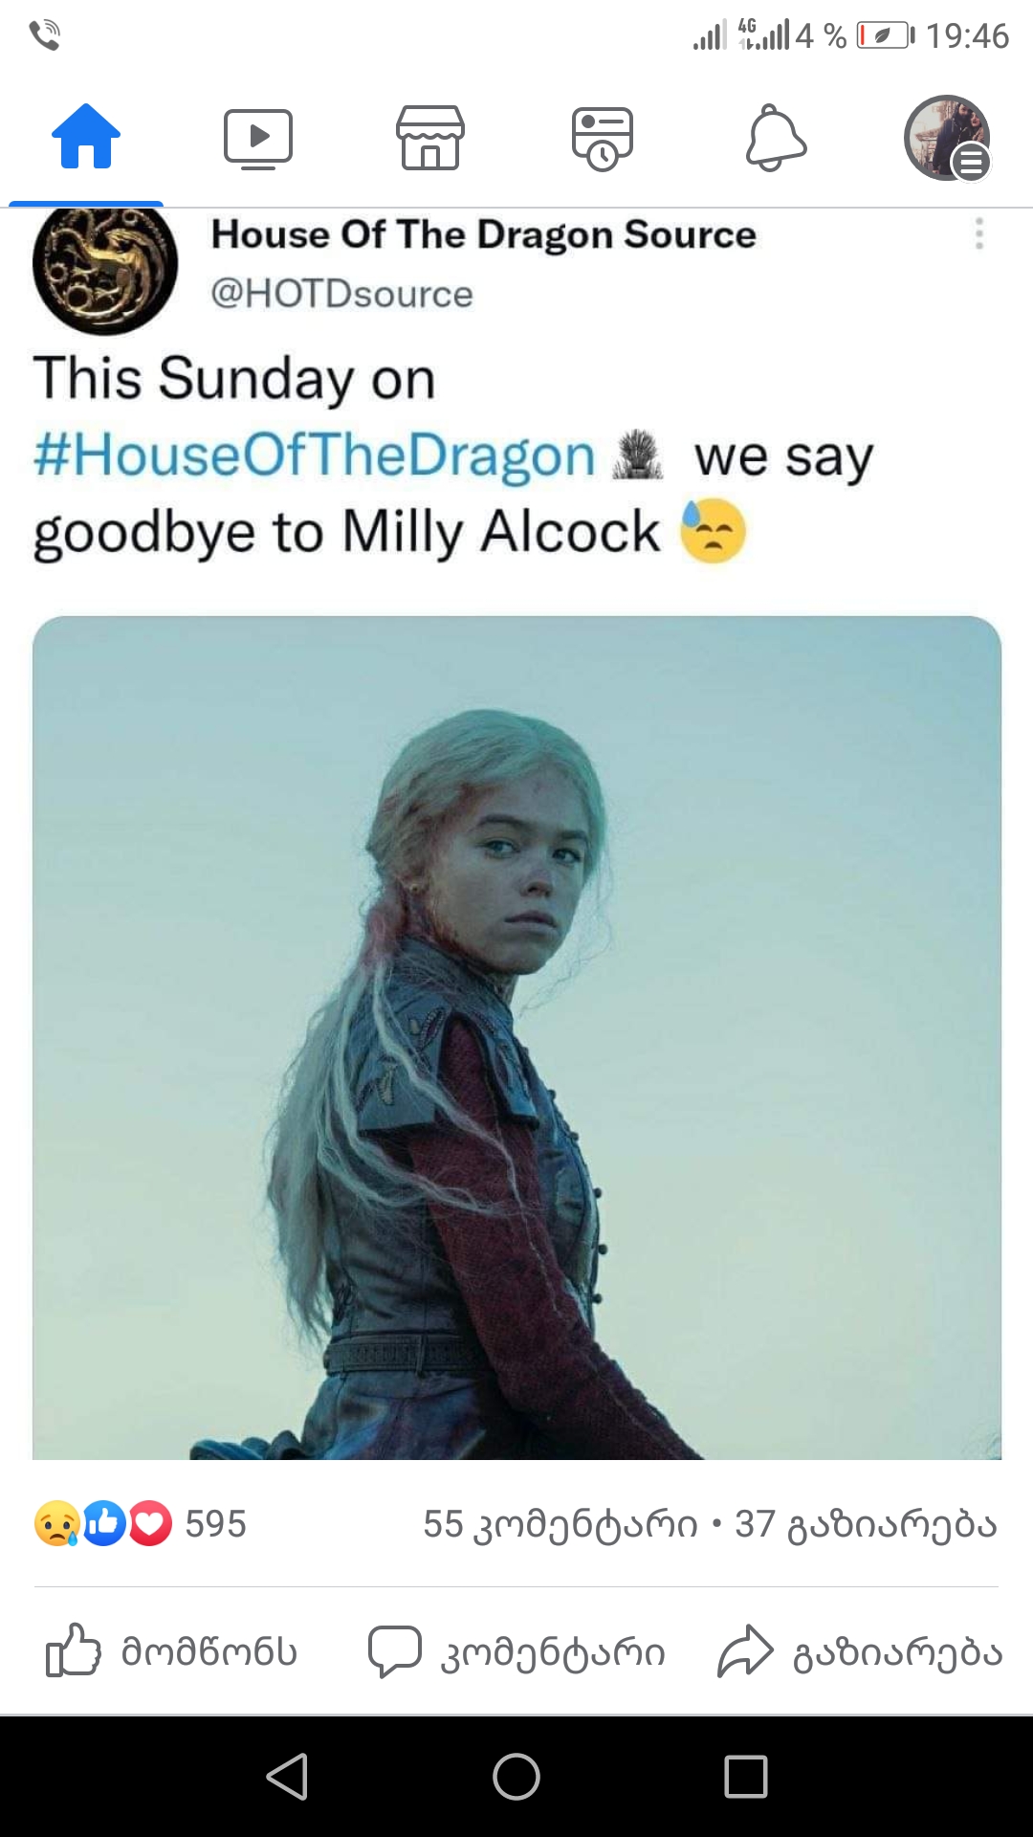This screenshot has width=1033, height=1837.
Task: Tap the Android back navigation triangle
Action: 287,1777
